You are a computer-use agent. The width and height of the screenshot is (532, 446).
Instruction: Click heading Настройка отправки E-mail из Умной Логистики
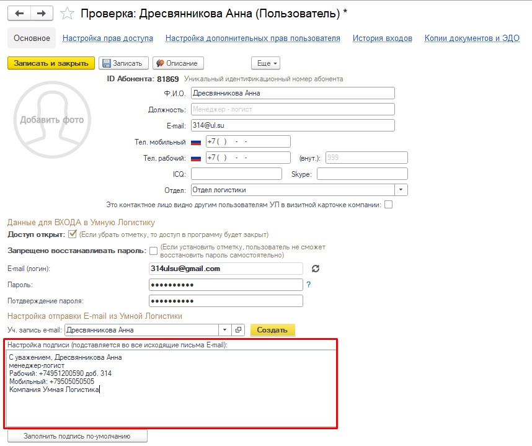[x=95, y=316]
